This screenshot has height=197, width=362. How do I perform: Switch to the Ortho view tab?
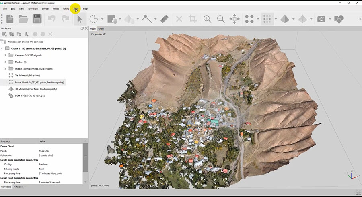click(101, 29)
